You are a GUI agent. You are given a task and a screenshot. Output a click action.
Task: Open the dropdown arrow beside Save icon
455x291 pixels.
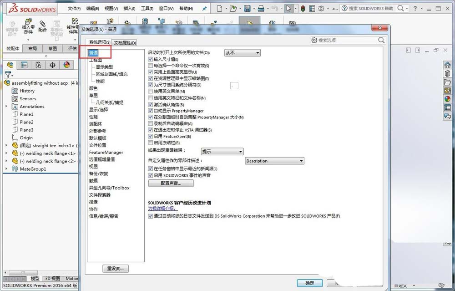click(254, 8)
